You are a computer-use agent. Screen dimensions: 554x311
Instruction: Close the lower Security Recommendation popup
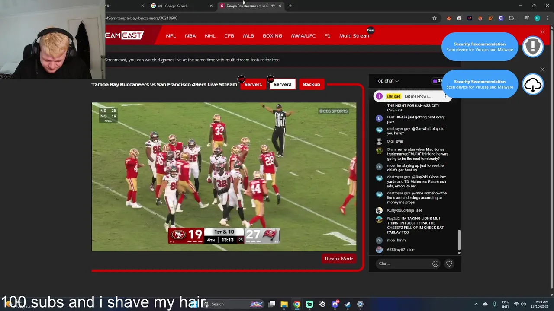tap(542, 70)
